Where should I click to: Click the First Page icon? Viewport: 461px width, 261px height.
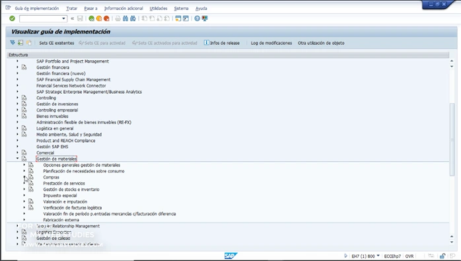coord(145,19)
